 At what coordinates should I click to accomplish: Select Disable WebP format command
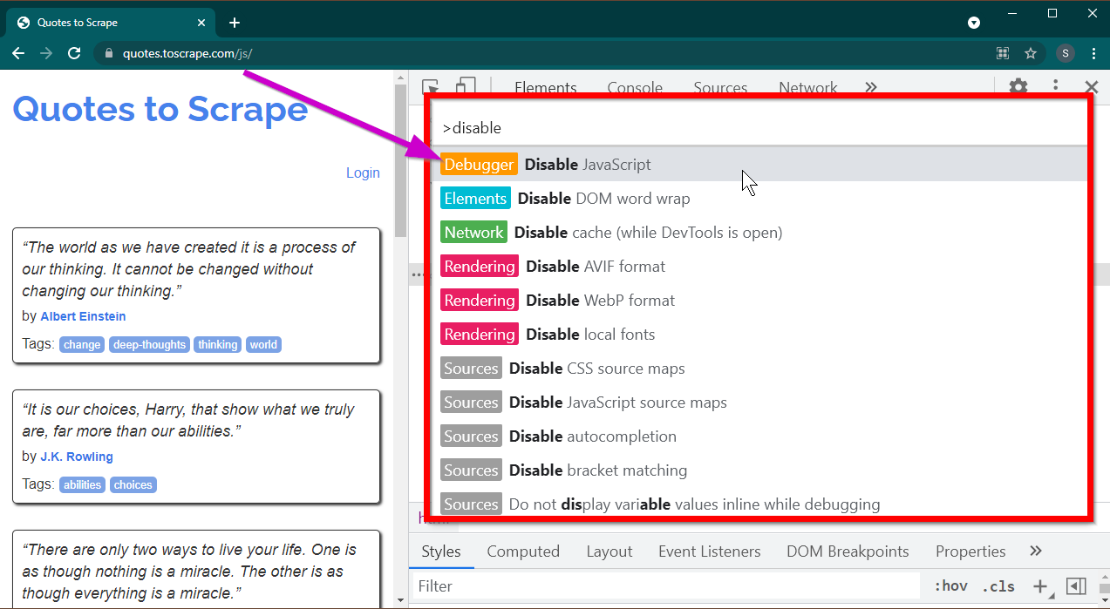point(760,301)
